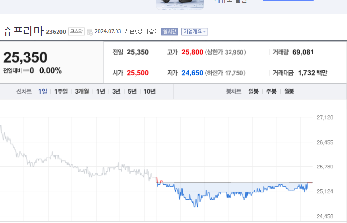Click the current price 25,350 headline

point(25,57)
